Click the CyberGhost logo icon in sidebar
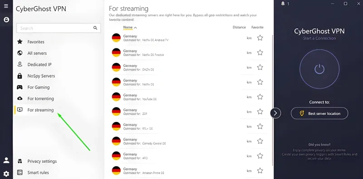 click(x=6, y=20)
